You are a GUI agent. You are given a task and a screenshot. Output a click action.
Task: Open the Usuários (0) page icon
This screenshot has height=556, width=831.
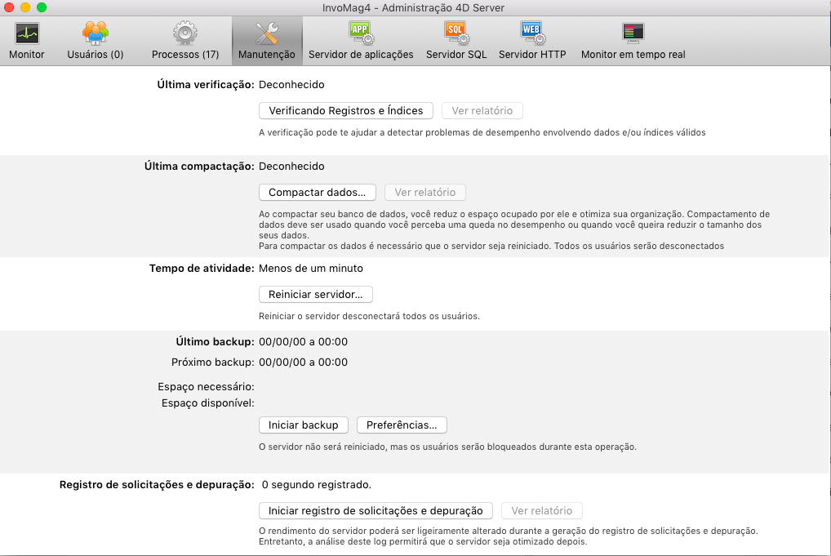click(x=96, y=33)
